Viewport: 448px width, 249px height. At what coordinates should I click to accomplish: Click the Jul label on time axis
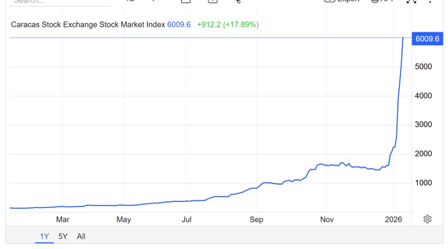(x=186, y=219)
